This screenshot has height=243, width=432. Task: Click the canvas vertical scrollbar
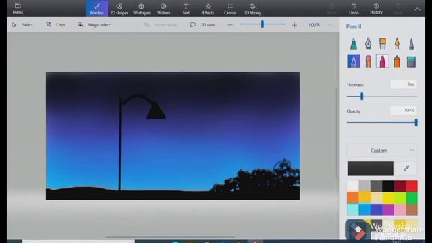(336, 133)
